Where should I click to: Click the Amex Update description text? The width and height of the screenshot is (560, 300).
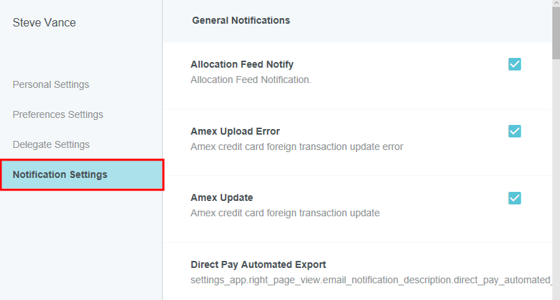pyautogui.click(x=285, y=213)
